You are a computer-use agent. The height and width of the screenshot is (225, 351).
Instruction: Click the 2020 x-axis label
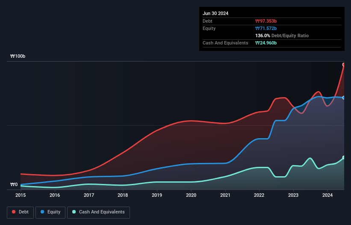pos(191,195)
